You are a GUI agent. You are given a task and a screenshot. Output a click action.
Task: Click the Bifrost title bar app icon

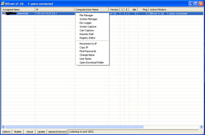pyautogui.click(x=3, y=4)
